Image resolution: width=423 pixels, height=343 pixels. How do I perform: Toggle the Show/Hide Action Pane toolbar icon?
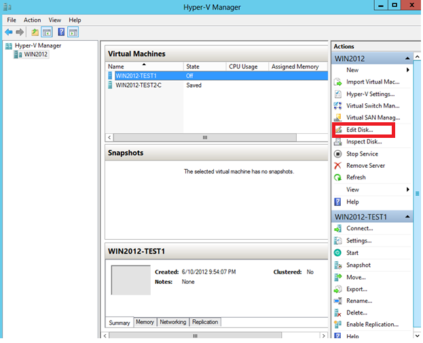point(73,32)
